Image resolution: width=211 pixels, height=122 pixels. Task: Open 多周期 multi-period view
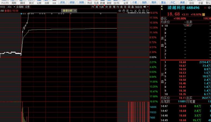20,7
